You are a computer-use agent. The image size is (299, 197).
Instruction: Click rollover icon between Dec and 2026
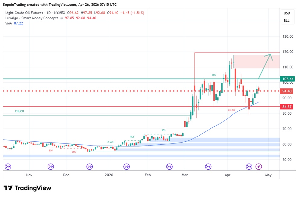tap(89, 166)
